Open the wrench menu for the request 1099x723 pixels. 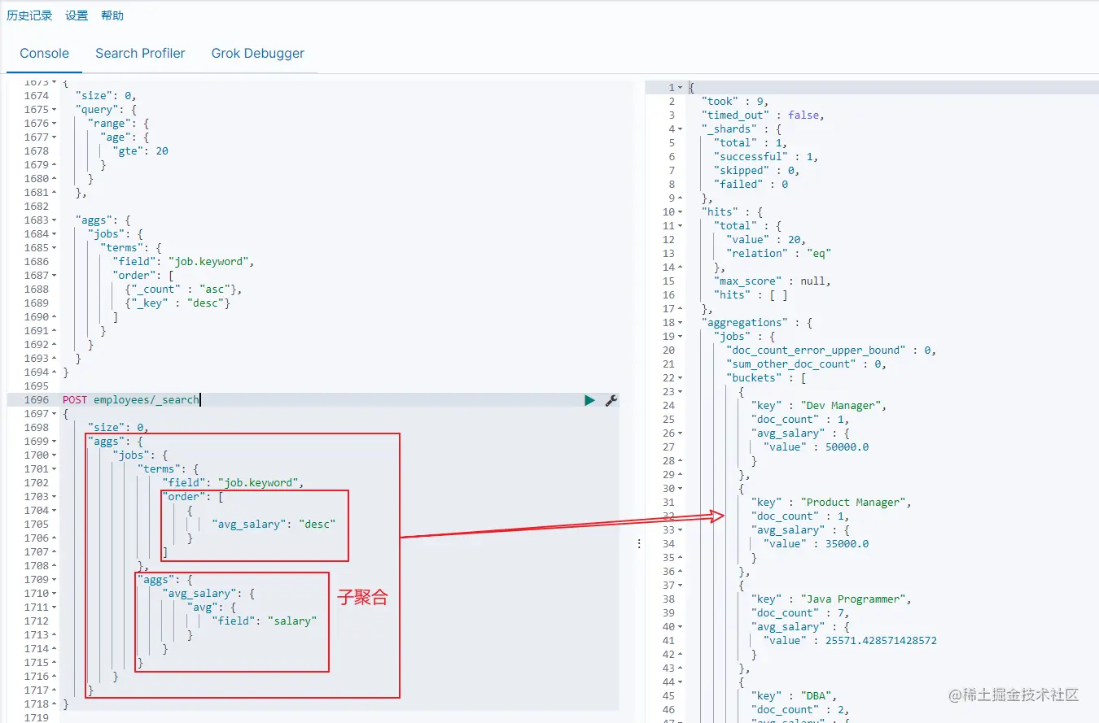(611, 400)
